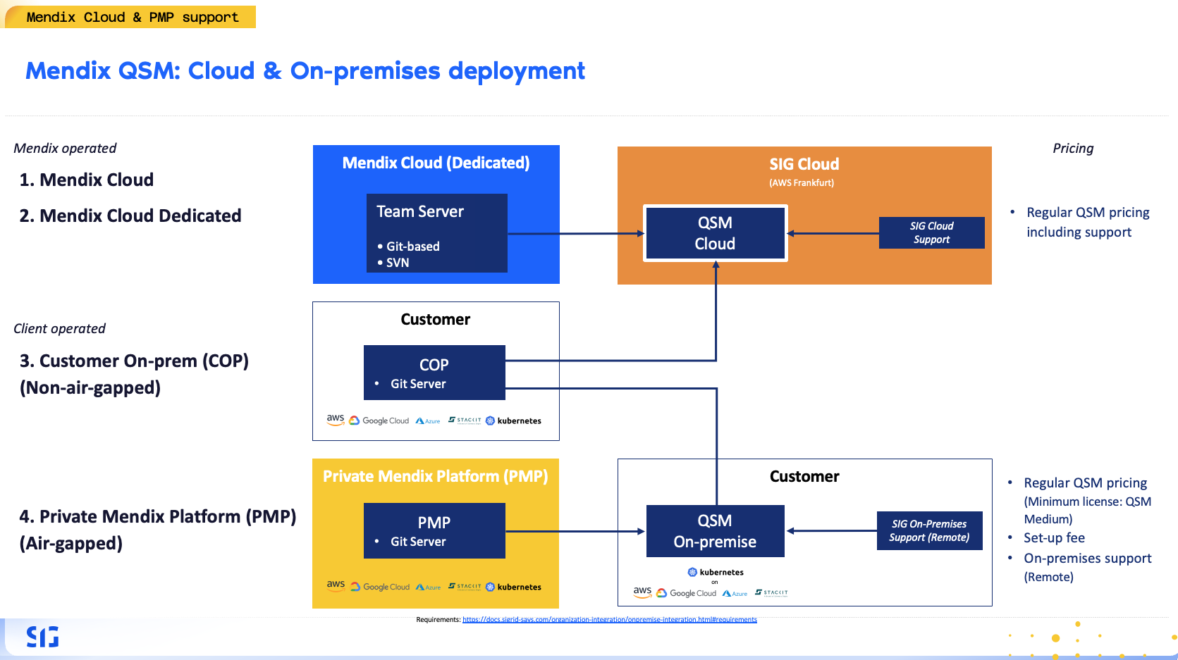
Task: Select the SIG Cloud Support box
Action: (931, 233)
